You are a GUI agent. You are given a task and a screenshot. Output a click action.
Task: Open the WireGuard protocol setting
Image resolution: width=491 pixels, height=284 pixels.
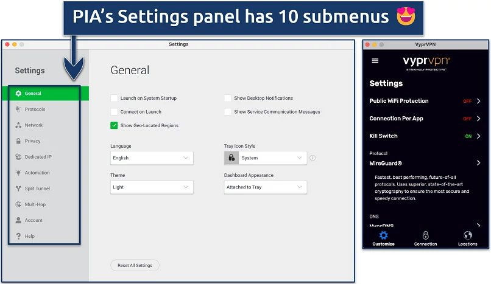point(425,163)
